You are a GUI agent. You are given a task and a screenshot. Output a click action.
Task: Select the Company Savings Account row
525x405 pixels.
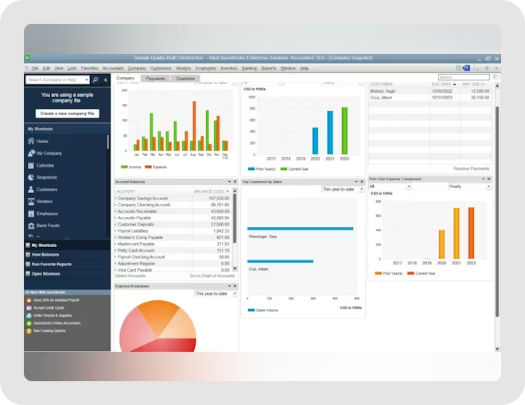(x=173, y=199)
